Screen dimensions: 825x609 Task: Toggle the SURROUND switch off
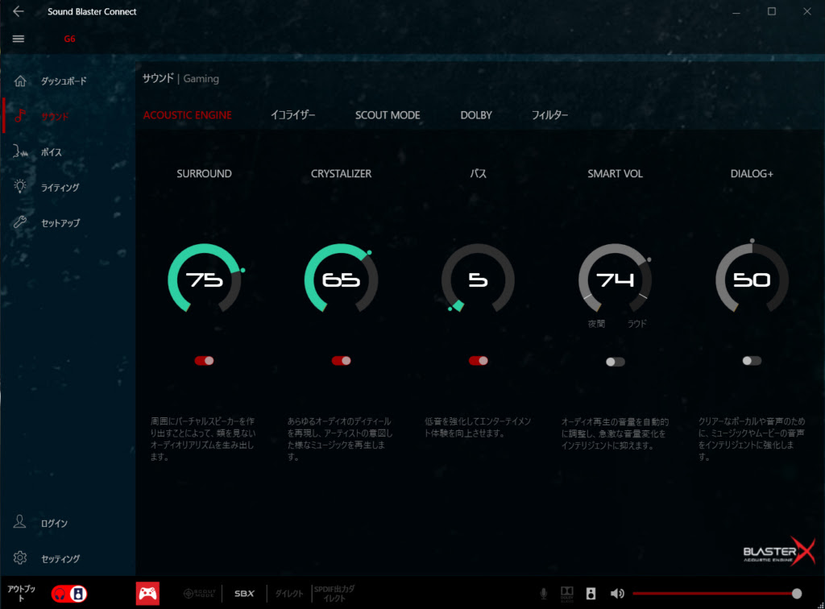pyautogui.click(x=204, y=361)
